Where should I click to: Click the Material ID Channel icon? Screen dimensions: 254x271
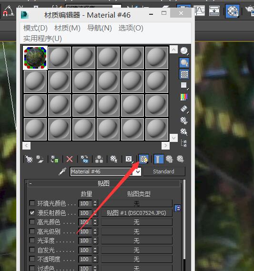coord(129,159)
